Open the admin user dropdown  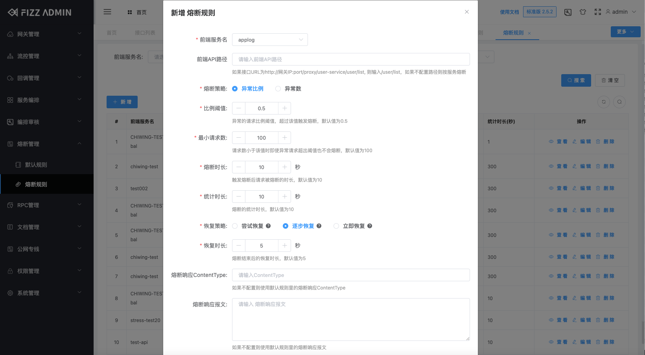621,12
